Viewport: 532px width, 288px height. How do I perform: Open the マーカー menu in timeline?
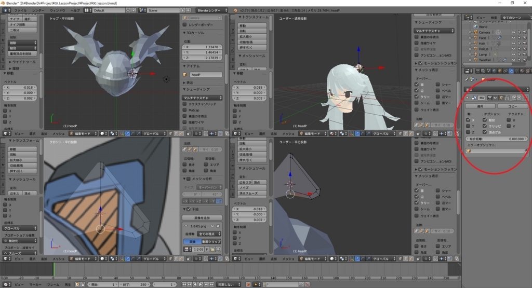tap(35, 284)
